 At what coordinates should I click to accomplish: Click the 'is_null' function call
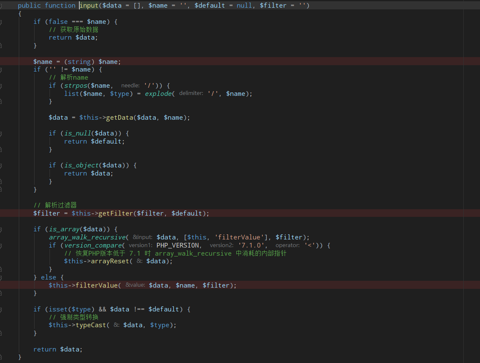(x=78, y=134)
